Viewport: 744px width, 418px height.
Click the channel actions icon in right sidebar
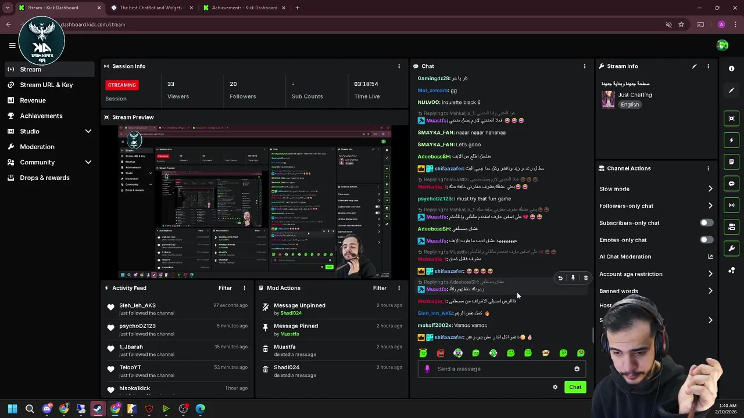(732, 226)
